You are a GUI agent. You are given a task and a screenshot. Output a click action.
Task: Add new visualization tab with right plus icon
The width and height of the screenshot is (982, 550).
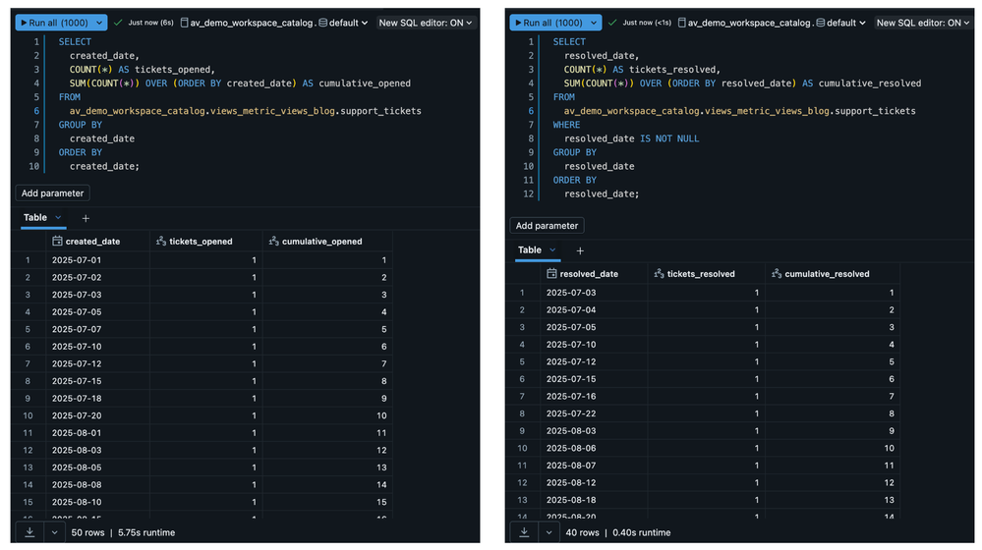point(580,250)
